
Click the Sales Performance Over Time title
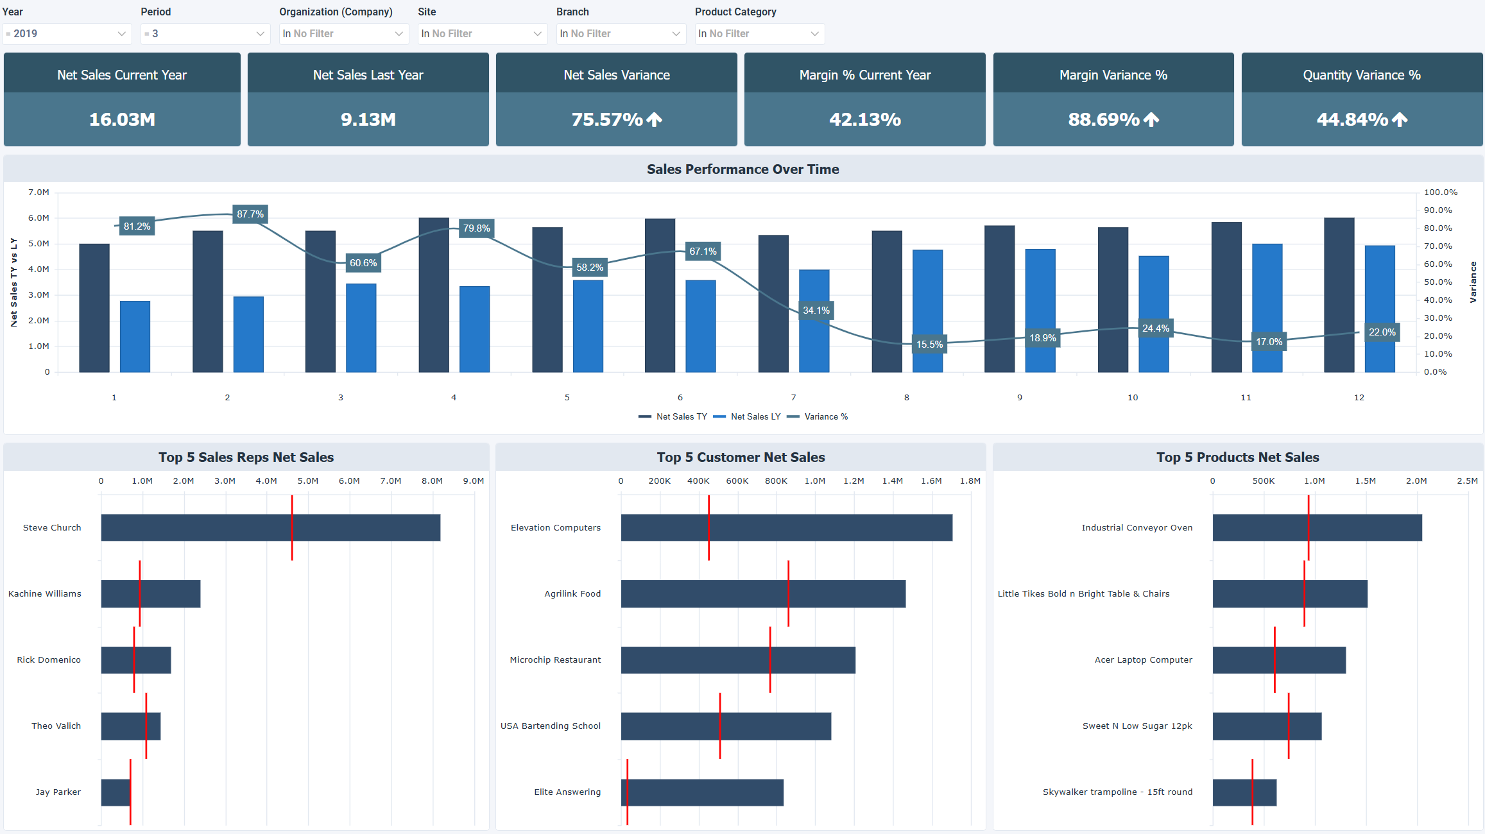click(x=742, y=169)
